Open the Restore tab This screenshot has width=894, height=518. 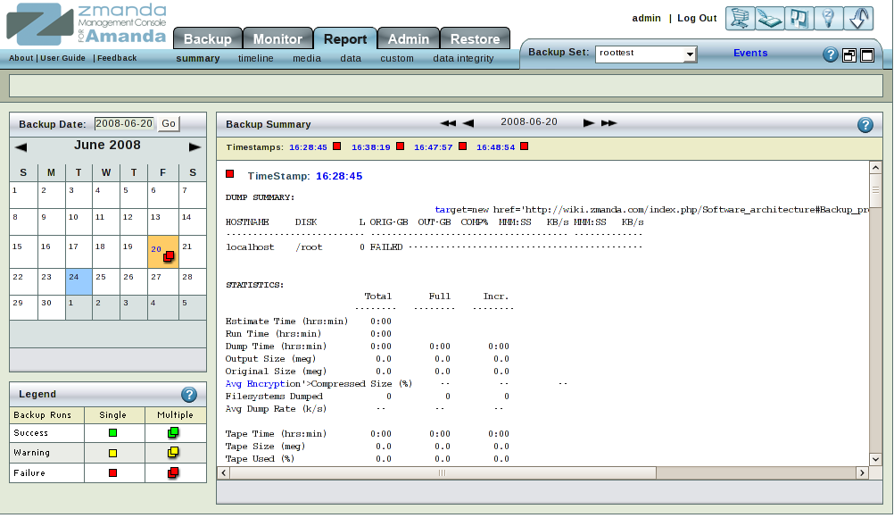(475, 38)
